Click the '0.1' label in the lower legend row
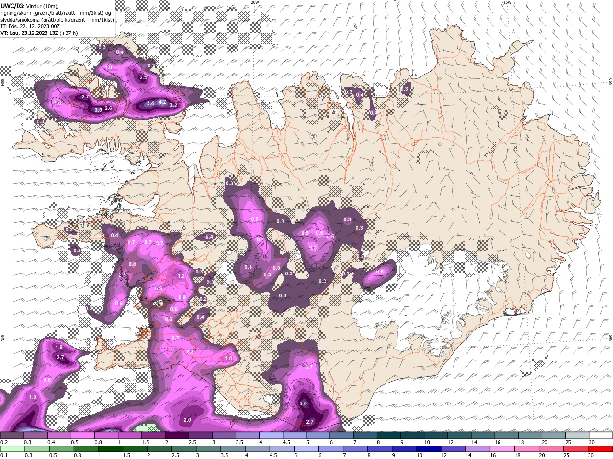Viewport: 613px width, 459px height. [x=4, y=455]
